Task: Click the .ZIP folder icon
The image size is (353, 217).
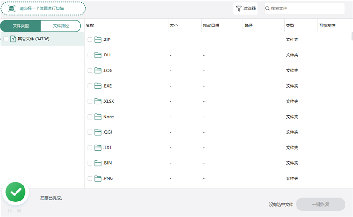Action: pos(98,40)
